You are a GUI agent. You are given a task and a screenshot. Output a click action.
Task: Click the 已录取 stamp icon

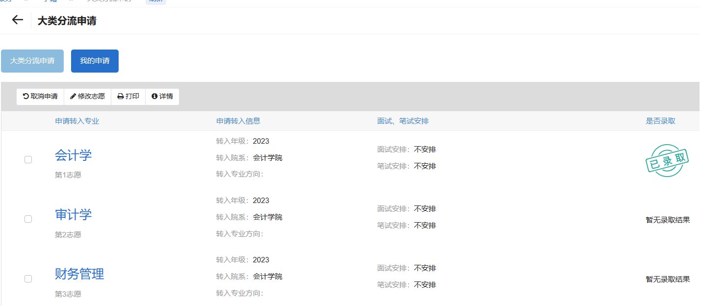point(667,160)
